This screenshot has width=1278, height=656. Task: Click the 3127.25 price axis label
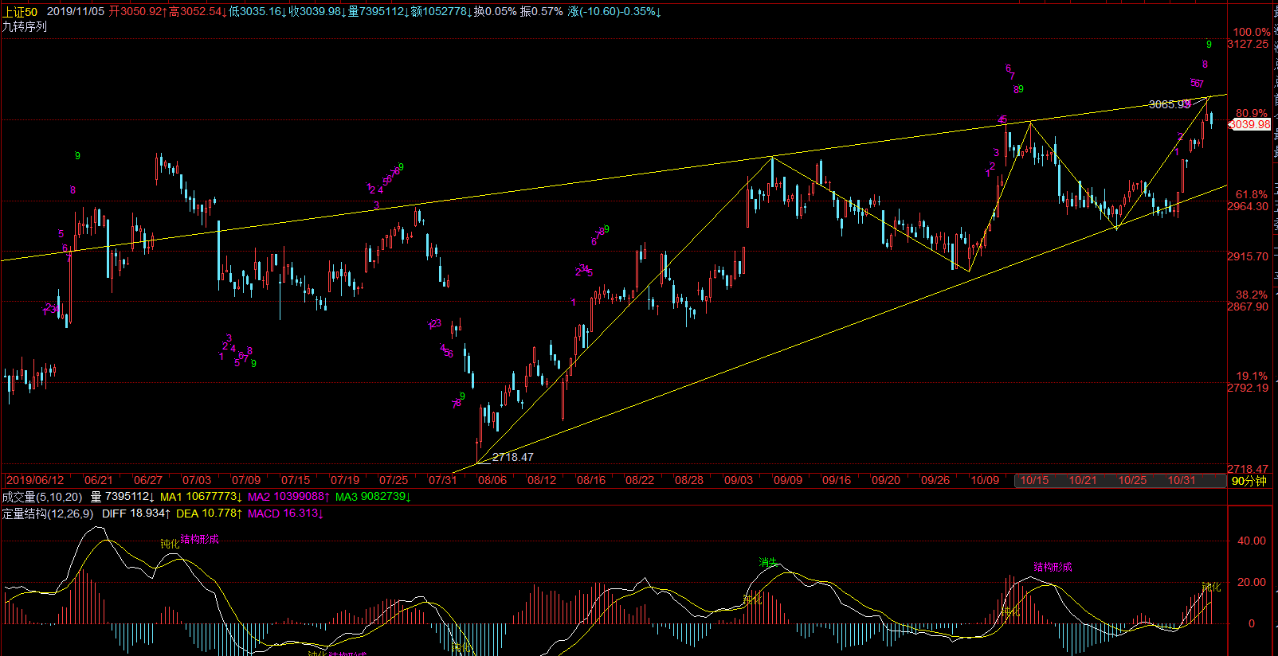[x=1248, y=44]
